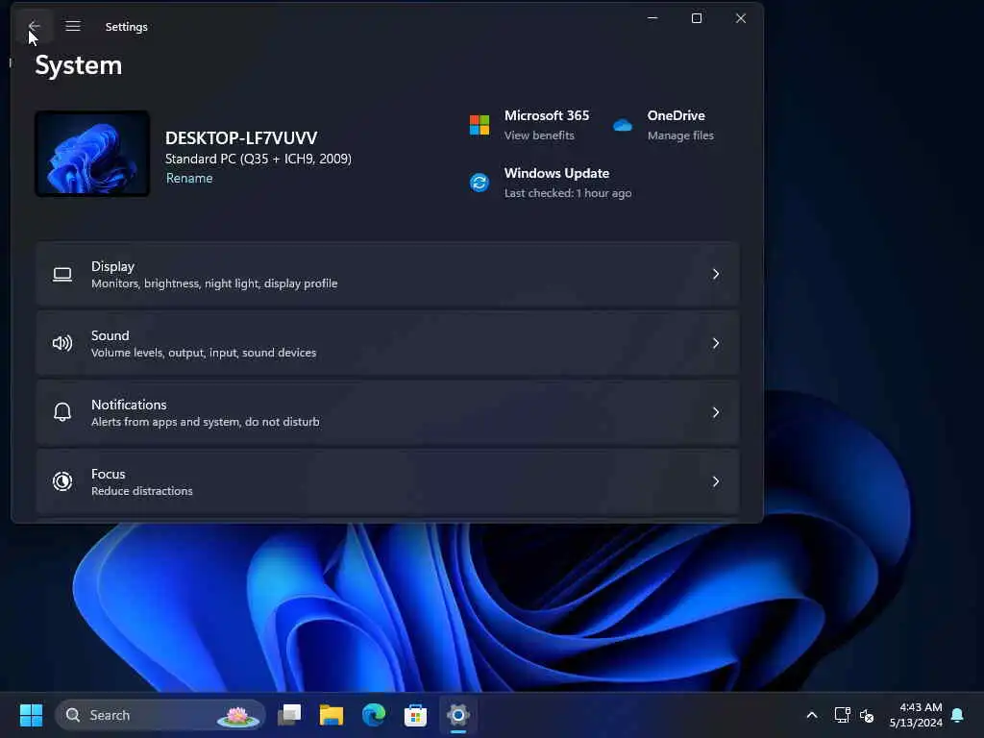Viewport: 984px width, 738px height.
Task: Click the Microsoft 365 heading
Action: [x=547, y=115]
